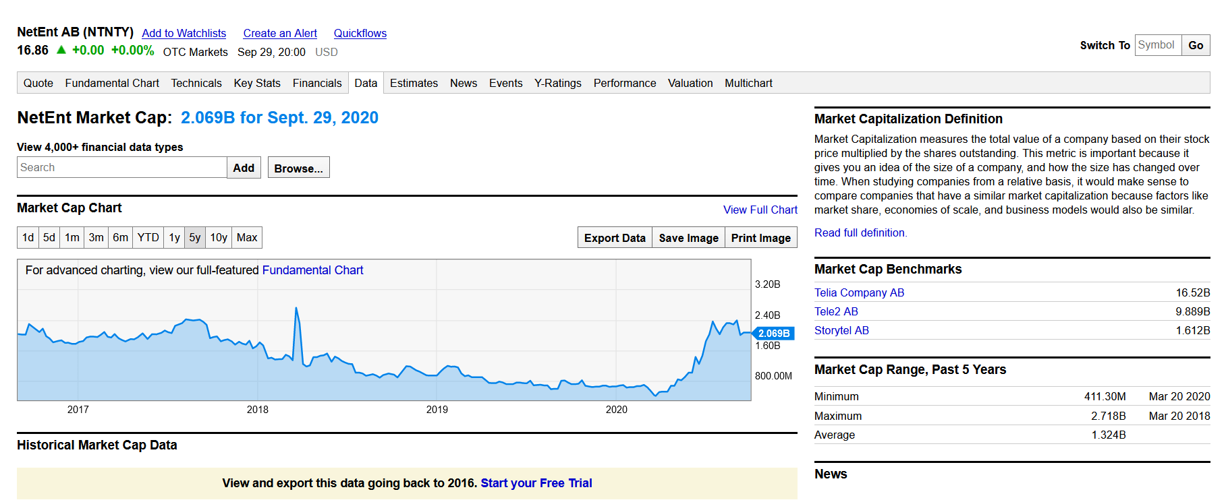The width and height of the screenshot is (1226, 500).
Task: Click the Average value 1.324B
Action: [1109, 435]
